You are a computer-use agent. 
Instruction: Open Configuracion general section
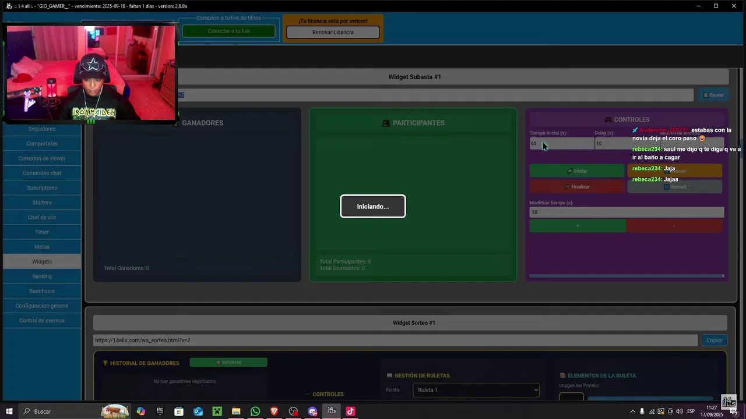coord(42,306)
